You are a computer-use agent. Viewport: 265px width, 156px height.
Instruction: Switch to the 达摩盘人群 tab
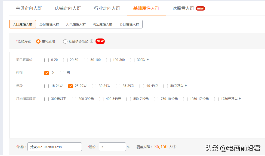183,8
